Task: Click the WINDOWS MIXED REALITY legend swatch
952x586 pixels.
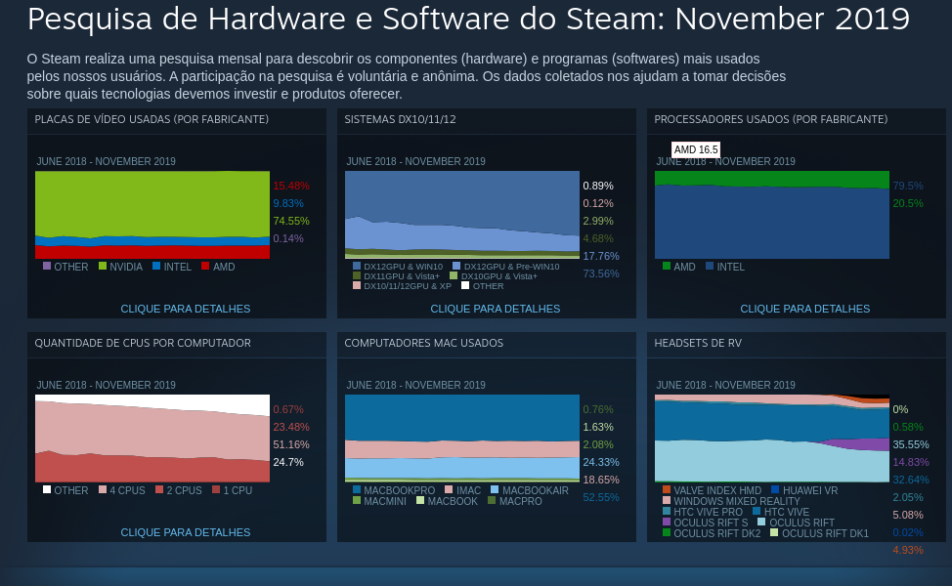Action: click(666, 500)
